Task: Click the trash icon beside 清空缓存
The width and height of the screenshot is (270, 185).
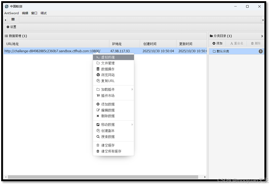Action: 98,145
